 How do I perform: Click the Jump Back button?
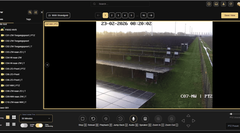(x=120, y=119)
